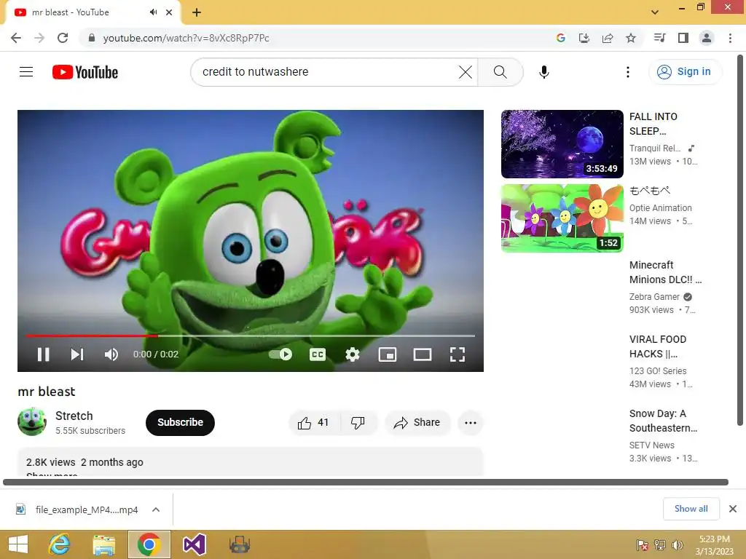Click the vertical page scrollbar
Screen dimensions: 746x559
740,240
